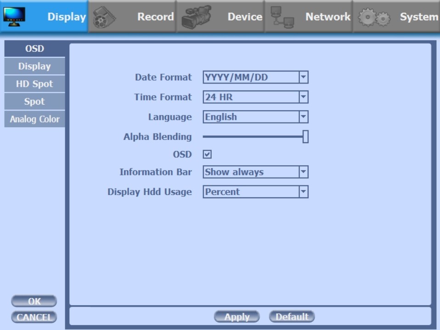440x330 pixels.
Task: Click the Language label text
Action: point(170,117)
